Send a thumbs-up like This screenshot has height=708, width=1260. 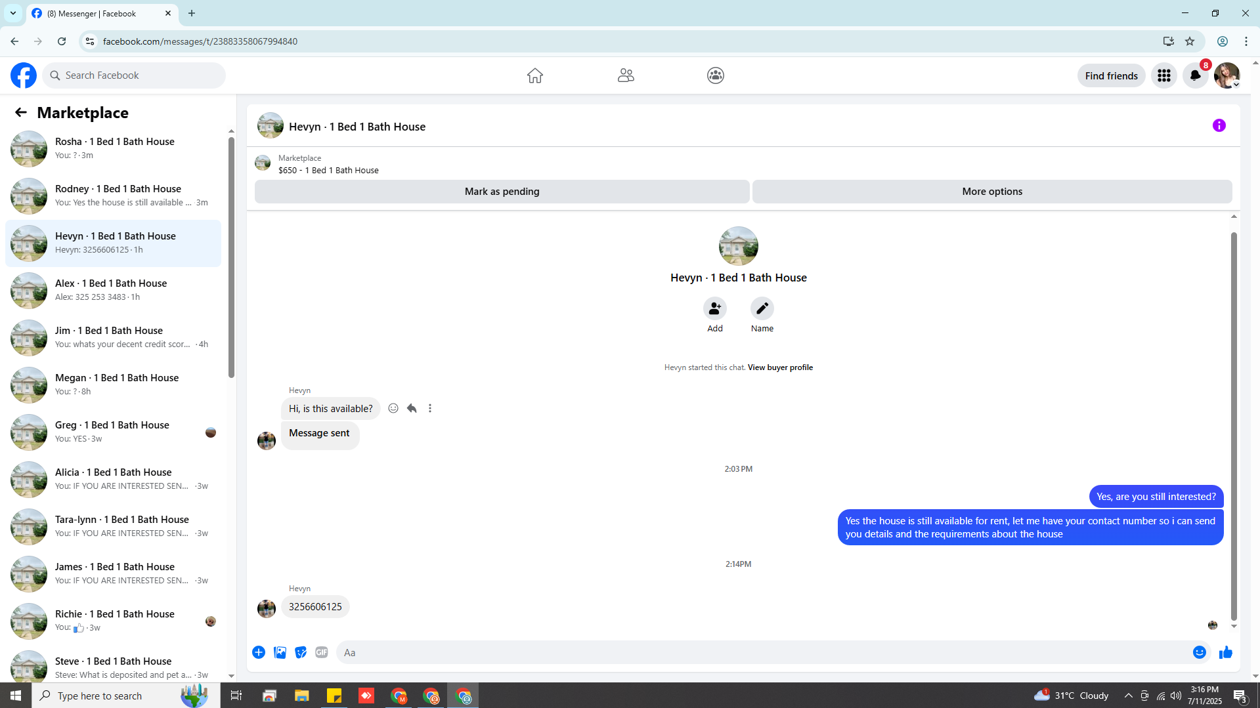coord(1226,652)
